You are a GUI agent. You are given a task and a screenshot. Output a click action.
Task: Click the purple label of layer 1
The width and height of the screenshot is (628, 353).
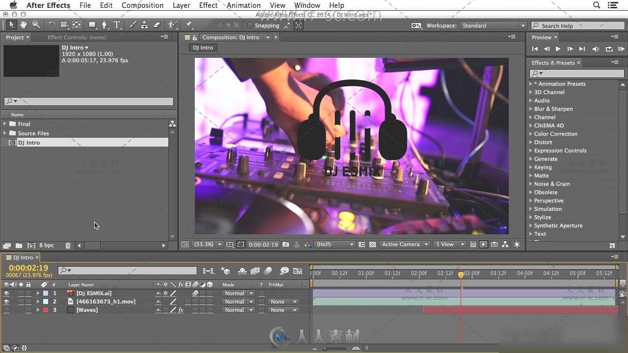click(x=46, y=293)
